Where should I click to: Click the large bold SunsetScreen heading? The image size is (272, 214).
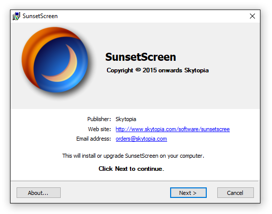tap(141, 57)
